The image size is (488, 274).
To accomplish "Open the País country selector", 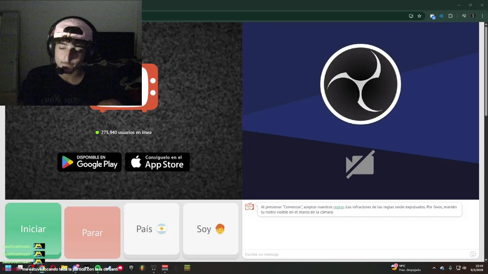I will click(151, 229).
